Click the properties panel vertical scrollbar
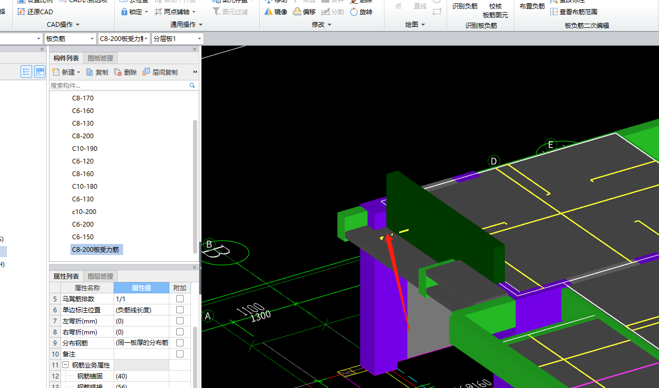The height and width of the screenshot is (388, 659). click(x=195, y=358)
